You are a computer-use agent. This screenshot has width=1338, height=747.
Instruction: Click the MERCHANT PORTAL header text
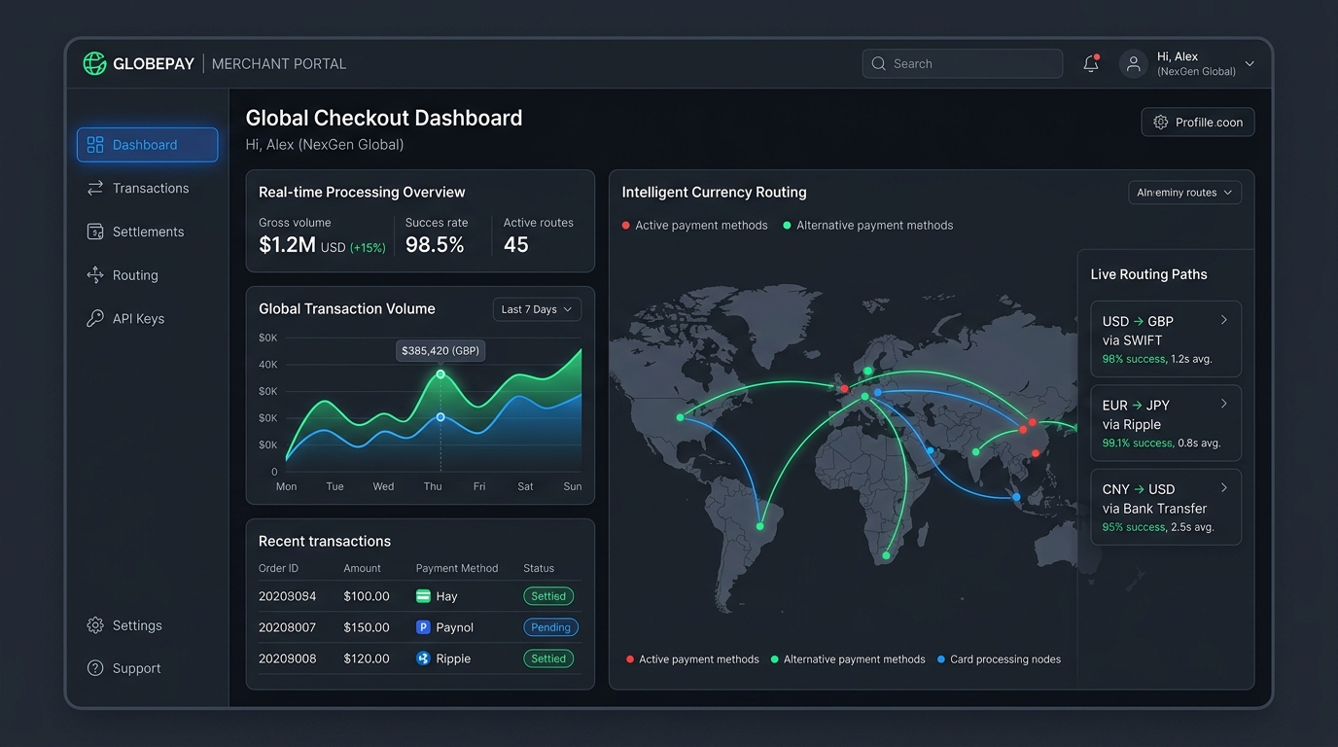[x=279, y=64]
